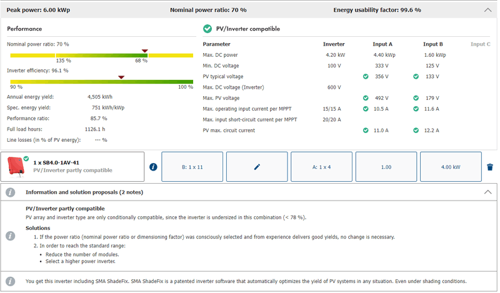This screenshot has width=500, height=293.
Task: Click the Input A green check for PV typical voltage
Action: pos(366,76)
